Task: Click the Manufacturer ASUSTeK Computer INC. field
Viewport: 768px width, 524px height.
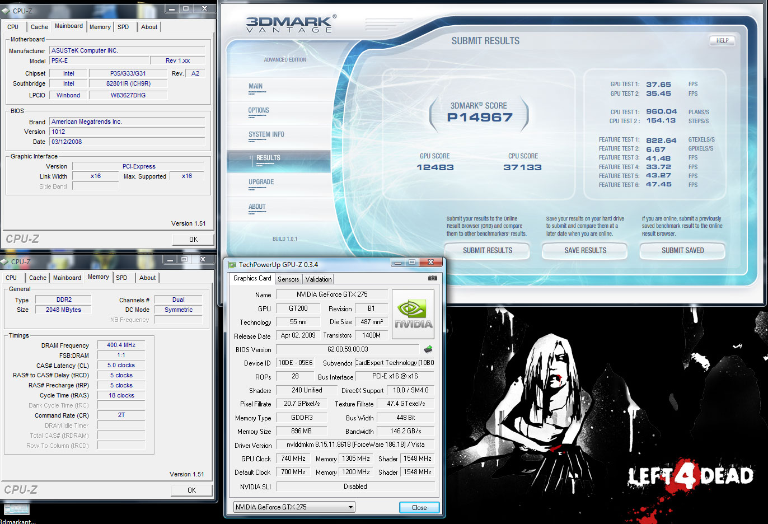Action: [x=127, y=50]
